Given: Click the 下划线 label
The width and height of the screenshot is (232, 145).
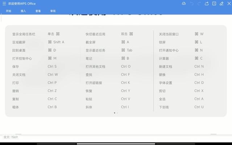Looking at the screenshot, I should pos(164,107).
